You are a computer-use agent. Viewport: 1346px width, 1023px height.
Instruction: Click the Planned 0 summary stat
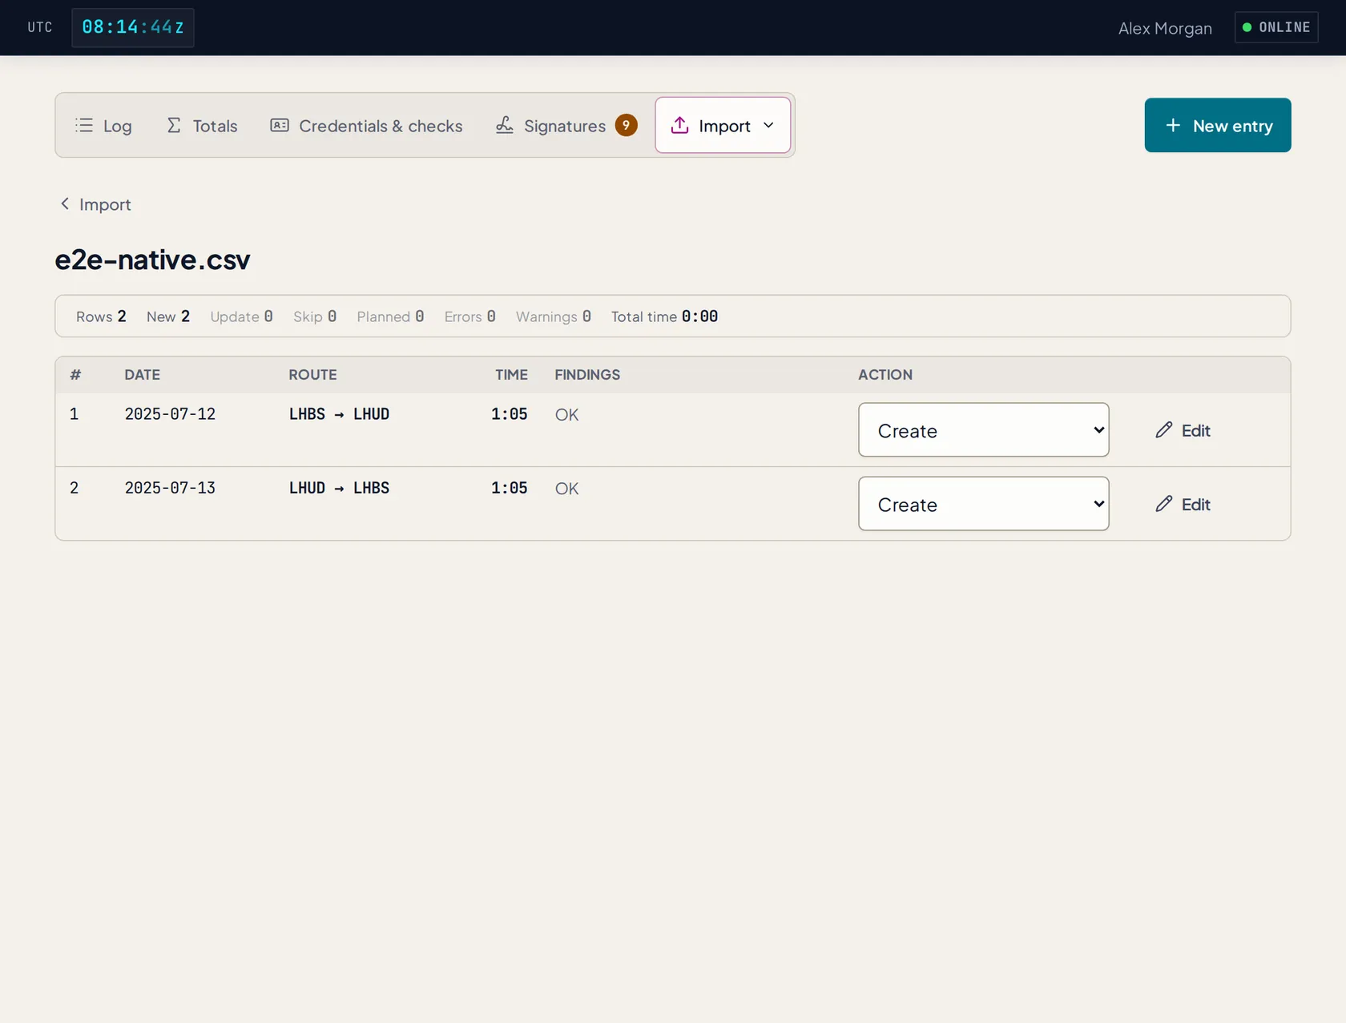coord(390,316)
